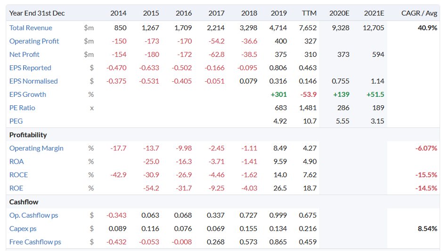This screenshot has width=441, height=251.
Task: Click the Total Revenue row link
Action: click(x=31, y=28)
